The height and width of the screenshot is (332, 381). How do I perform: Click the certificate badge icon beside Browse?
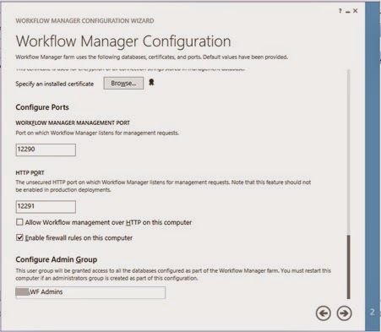pos(151,83)
